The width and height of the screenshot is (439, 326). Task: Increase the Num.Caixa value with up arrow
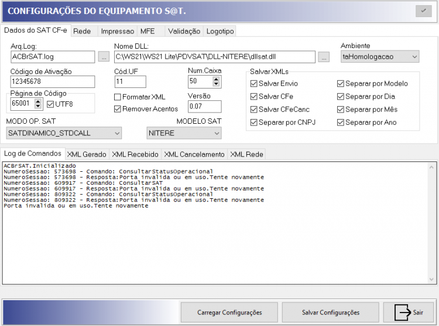pyautogui.click(x=216, y=79)
